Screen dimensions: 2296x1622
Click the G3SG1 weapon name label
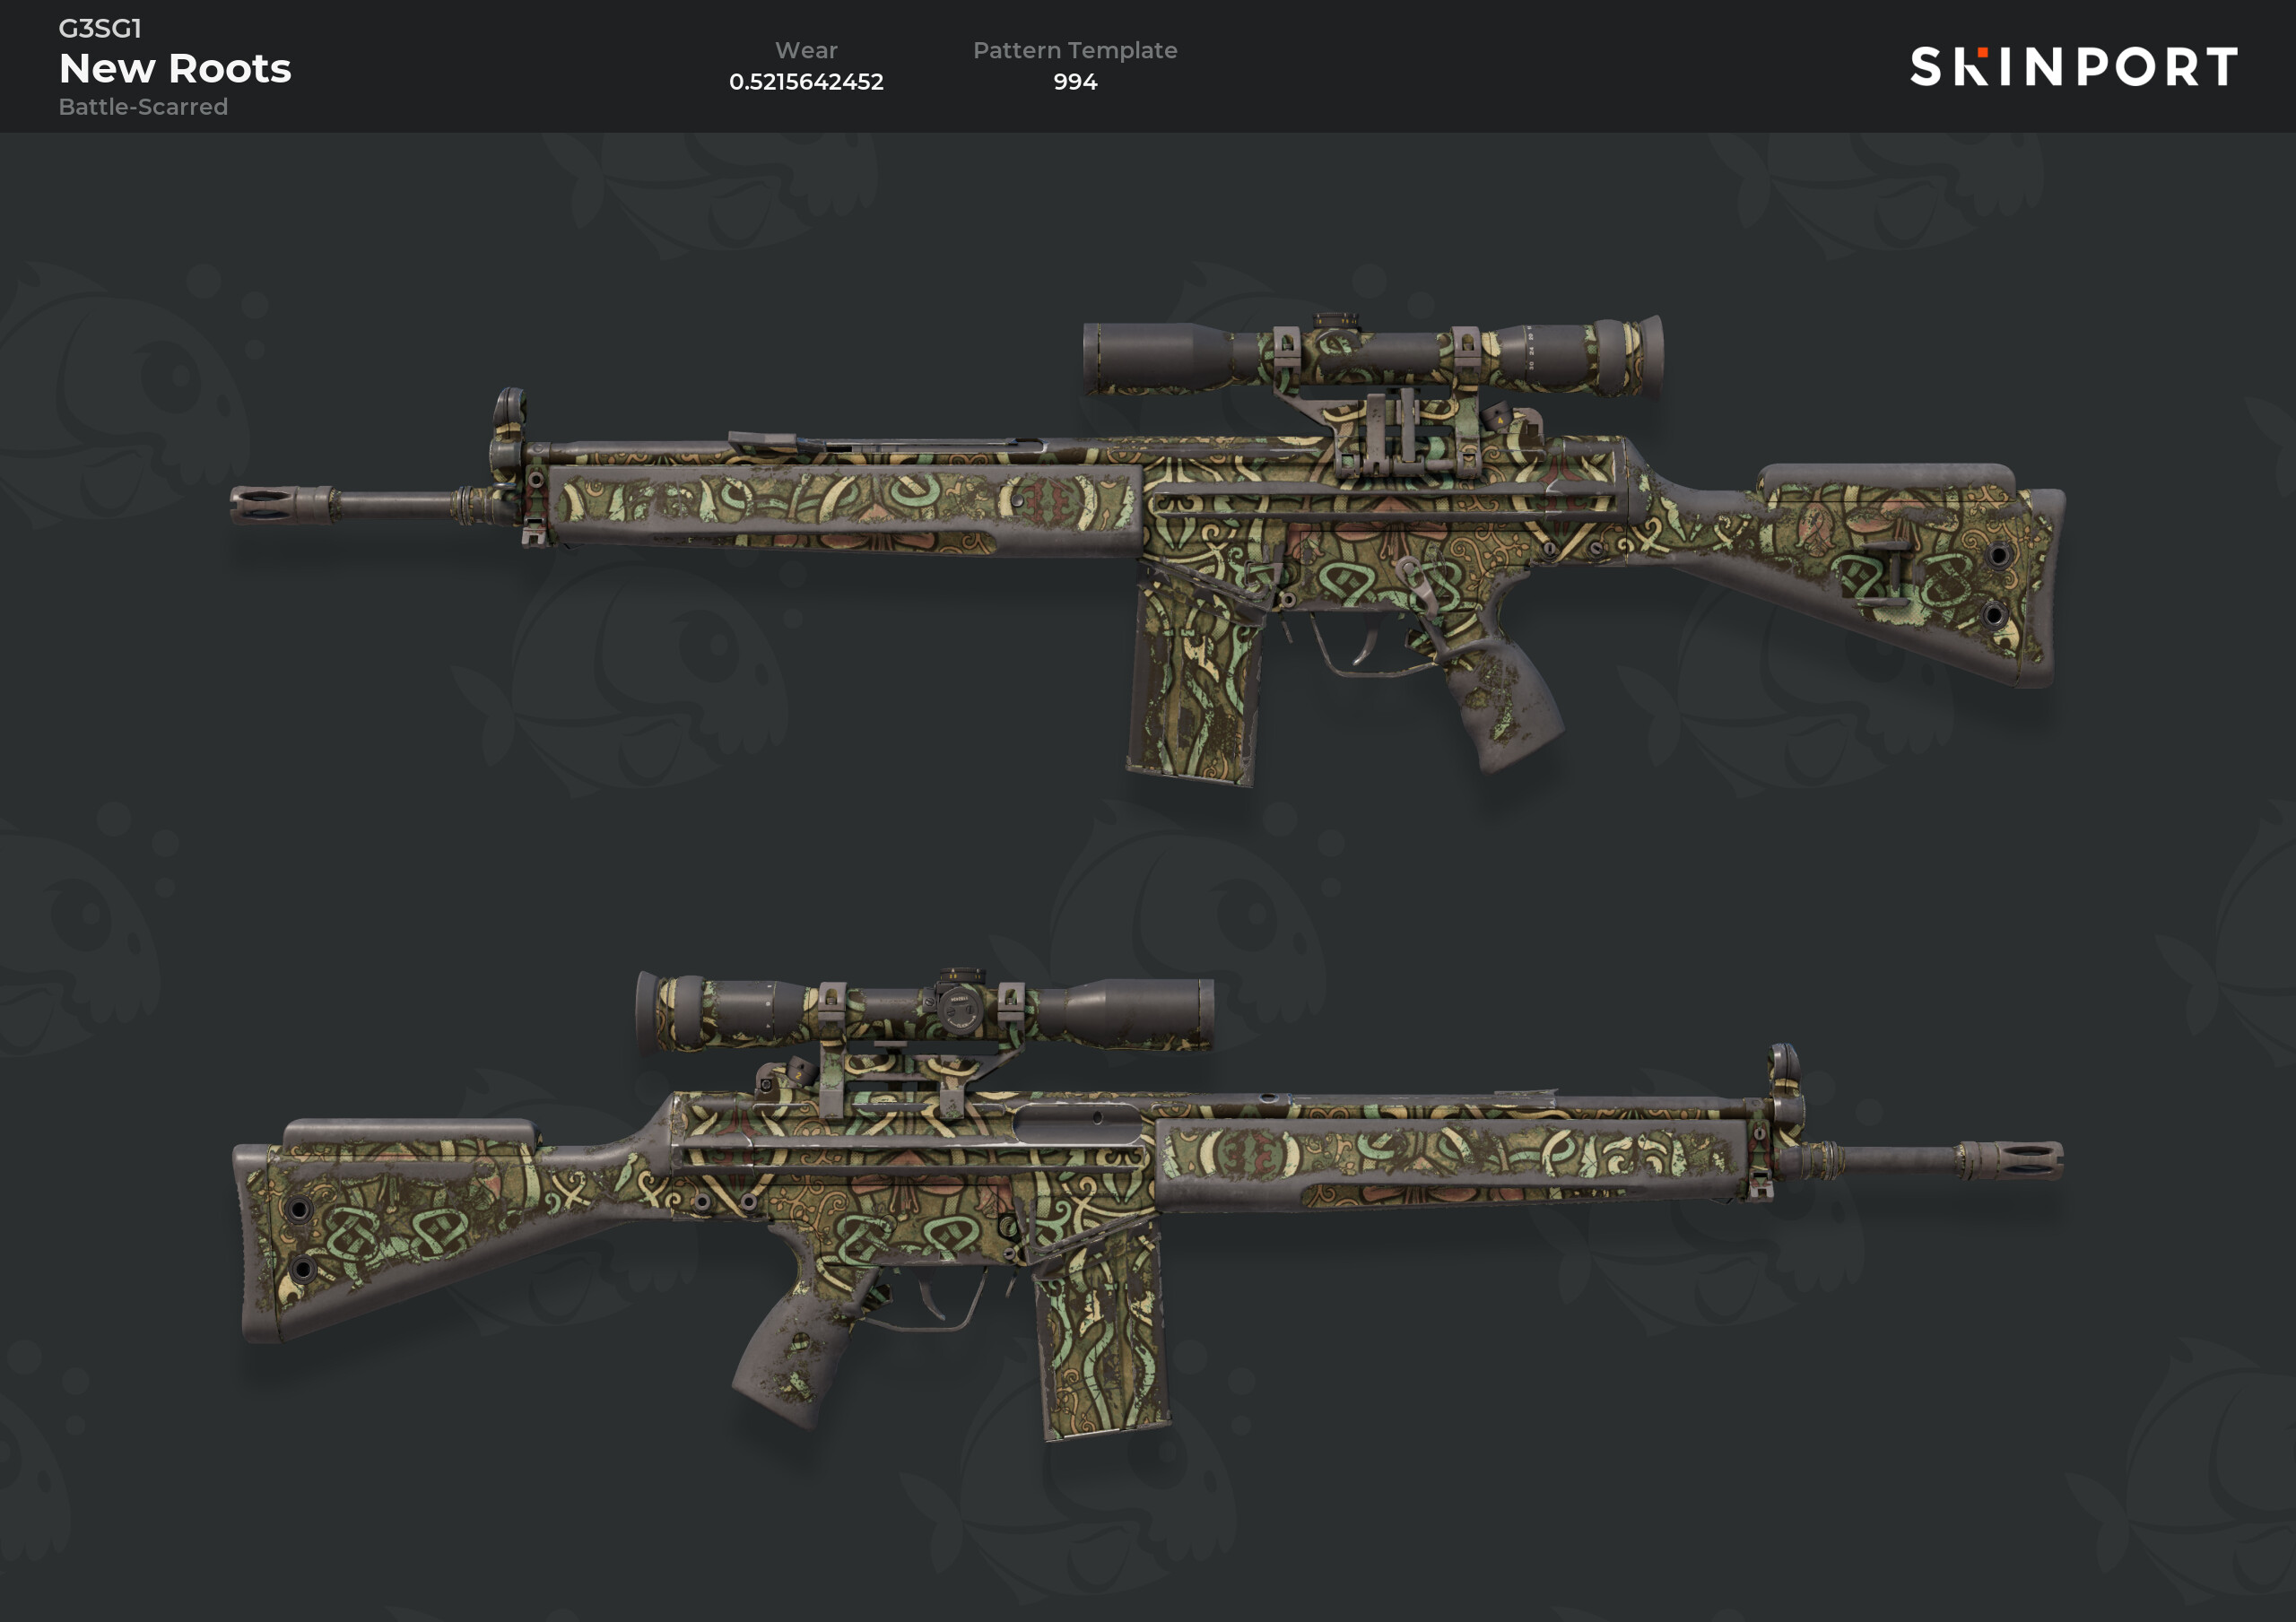(100, 28)
